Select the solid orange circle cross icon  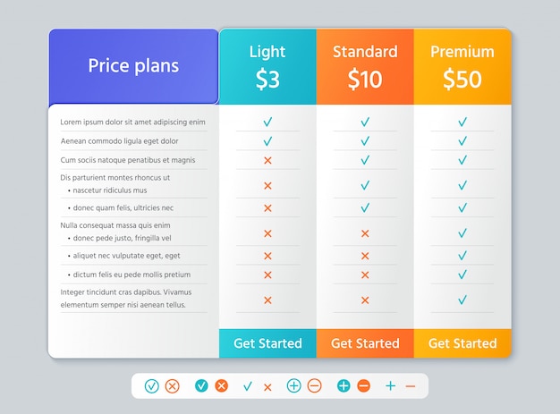[x=222, y=385]
